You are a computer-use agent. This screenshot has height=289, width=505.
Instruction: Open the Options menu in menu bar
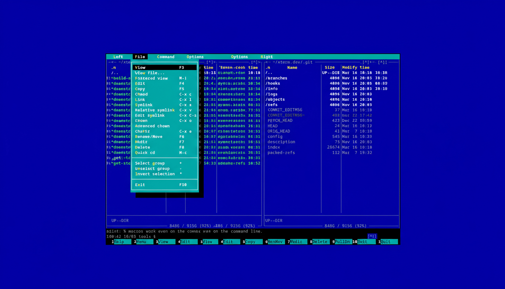(x=195, y=56)
